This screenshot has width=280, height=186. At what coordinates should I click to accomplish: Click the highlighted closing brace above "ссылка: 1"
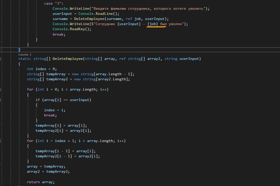tap(19, 50)
